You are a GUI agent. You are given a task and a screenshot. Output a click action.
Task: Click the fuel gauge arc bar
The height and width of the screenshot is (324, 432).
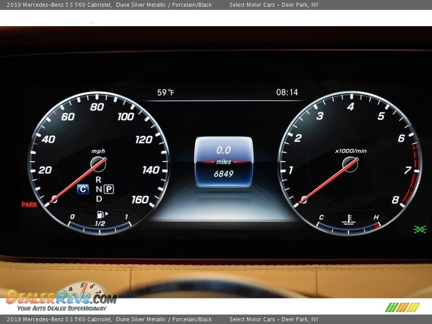pos(99,228)
